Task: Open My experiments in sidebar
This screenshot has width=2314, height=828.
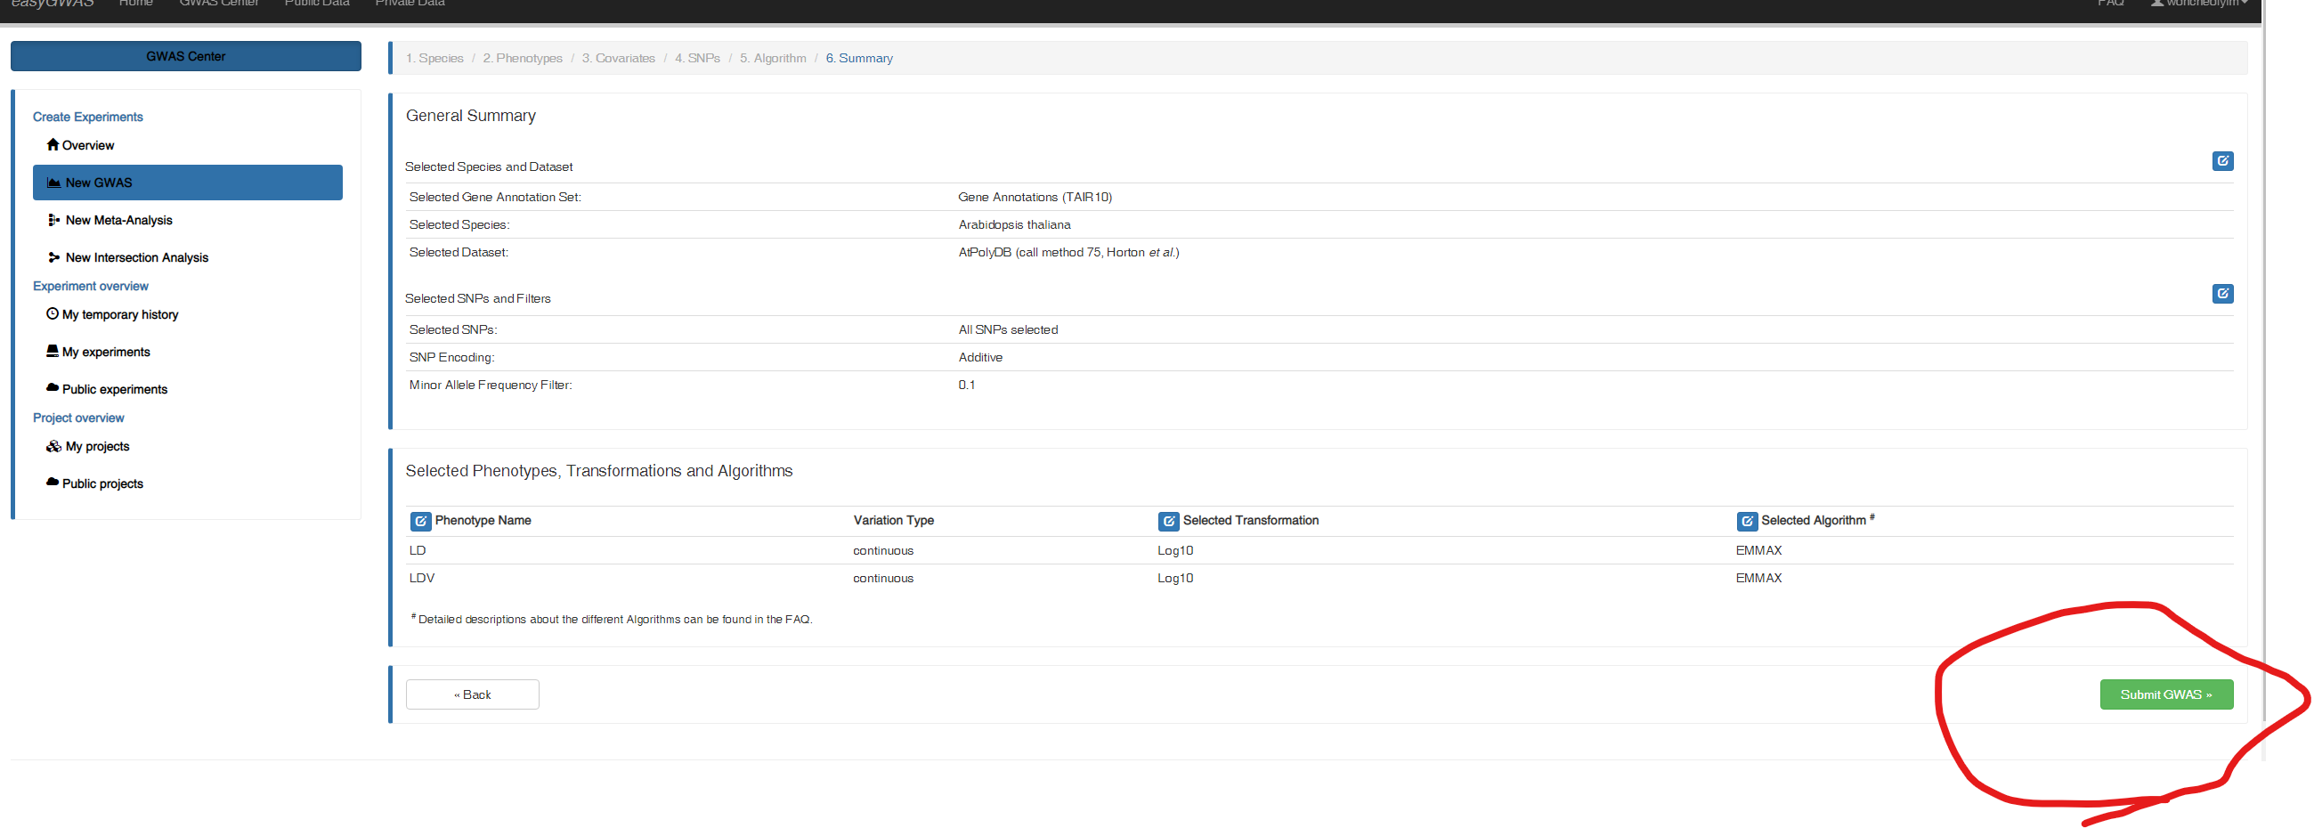Action: pyautogui.click(x=106, y=352)
